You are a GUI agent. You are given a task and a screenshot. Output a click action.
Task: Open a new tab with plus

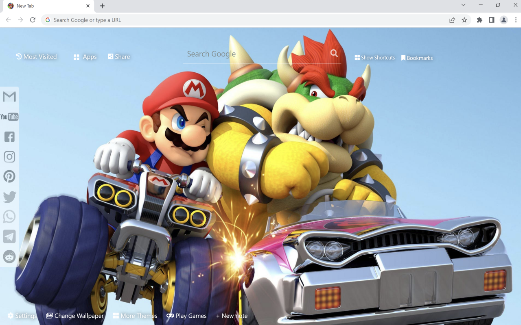(x=102, y=6)
